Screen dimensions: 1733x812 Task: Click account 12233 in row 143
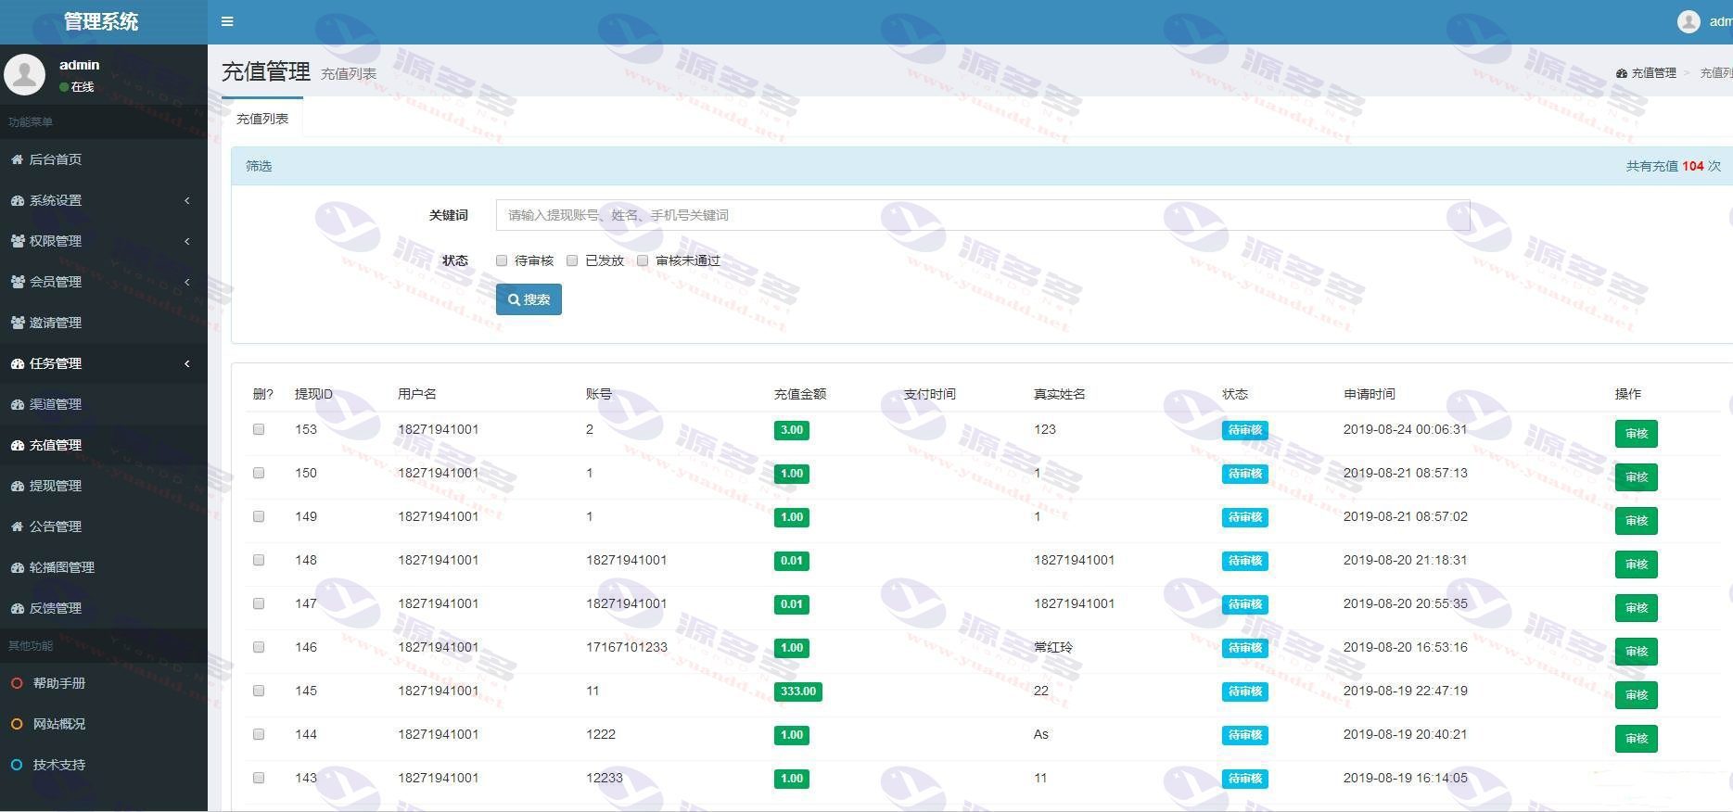tap(605, 778)
